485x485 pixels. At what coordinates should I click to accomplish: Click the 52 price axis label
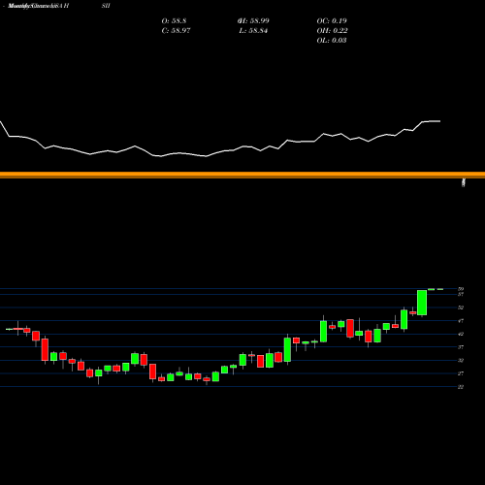pos(461,307)
